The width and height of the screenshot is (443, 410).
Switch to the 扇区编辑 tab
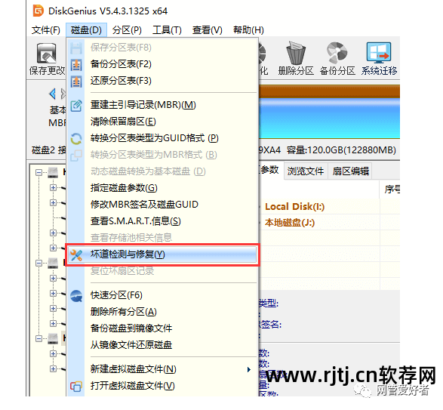pyautogui.click(x=350, y=171)
